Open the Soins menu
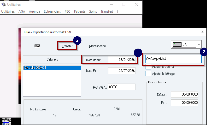207x125 pixels. point(93,11)
